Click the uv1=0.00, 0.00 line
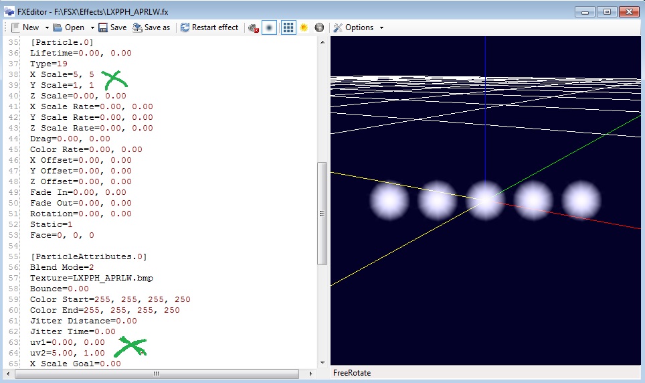This screenshot has height=383, width=645. 68,342
